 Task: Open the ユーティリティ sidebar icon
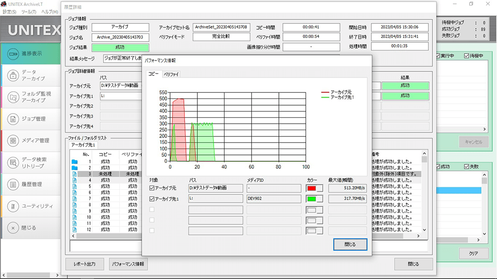click(13, 206)
